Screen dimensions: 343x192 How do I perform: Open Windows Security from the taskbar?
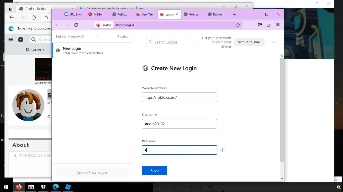coord(43,187)
